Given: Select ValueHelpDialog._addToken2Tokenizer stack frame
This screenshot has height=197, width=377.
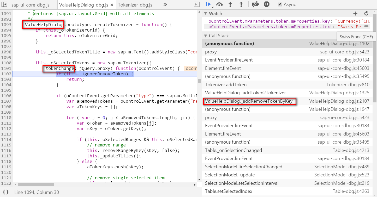Looking at the screenshot, I should point(287,93).
